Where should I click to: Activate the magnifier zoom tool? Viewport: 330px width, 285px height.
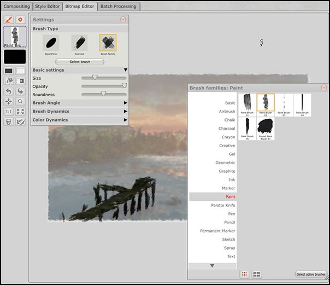20,102
